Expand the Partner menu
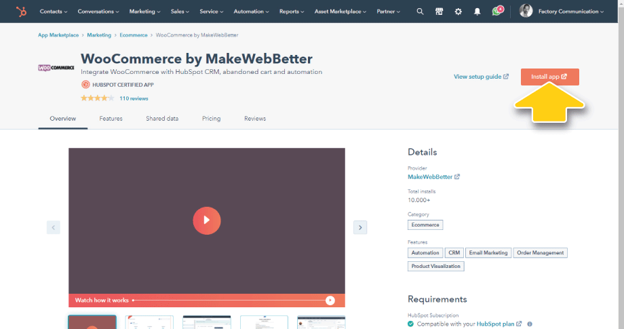The image size is (624, 329). (x=389, y=12)
